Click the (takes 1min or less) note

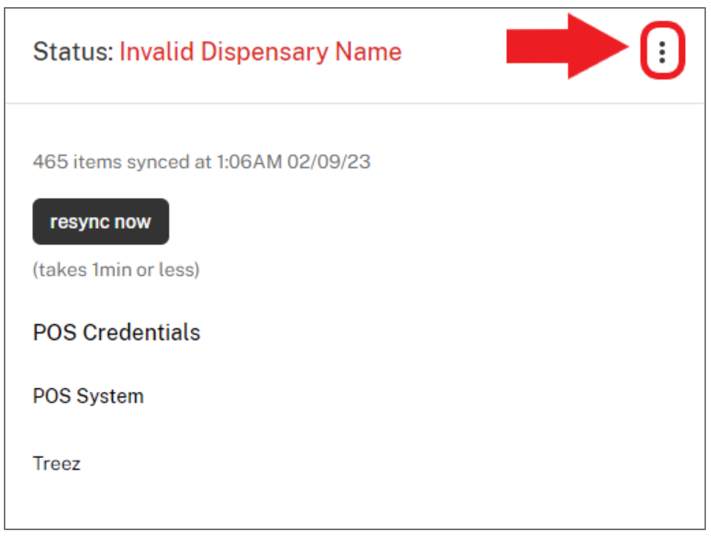pos(116,270)
